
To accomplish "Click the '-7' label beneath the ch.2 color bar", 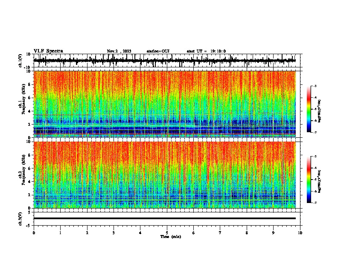I will (x=315, y=203).
